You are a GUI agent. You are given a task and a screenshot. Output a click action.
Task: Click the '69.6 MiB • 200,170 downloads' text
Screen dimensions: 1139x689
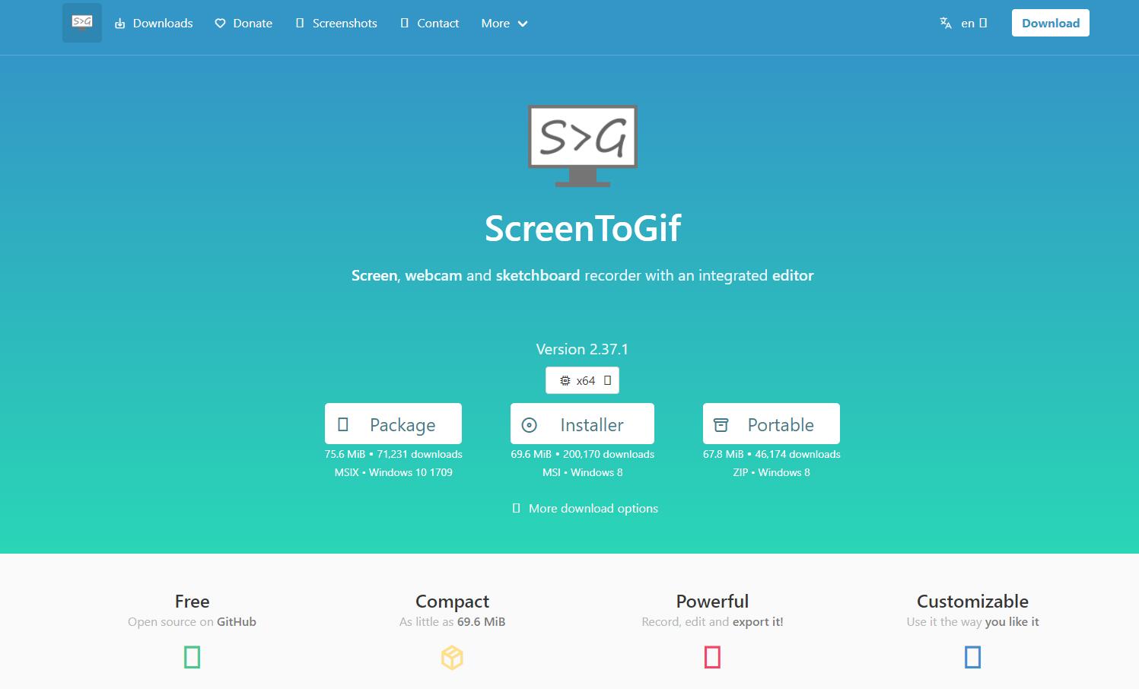[582, 454]
